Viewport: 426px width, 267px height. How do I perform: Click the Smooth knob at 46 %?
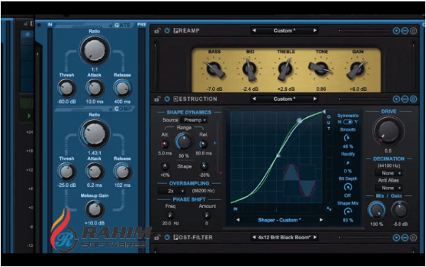coord(347,138)
